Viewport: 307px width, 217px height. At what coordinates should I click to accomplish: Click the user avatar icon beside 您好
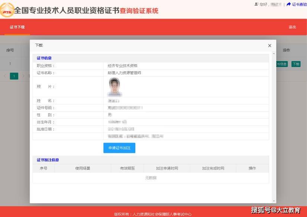[256, 4]
